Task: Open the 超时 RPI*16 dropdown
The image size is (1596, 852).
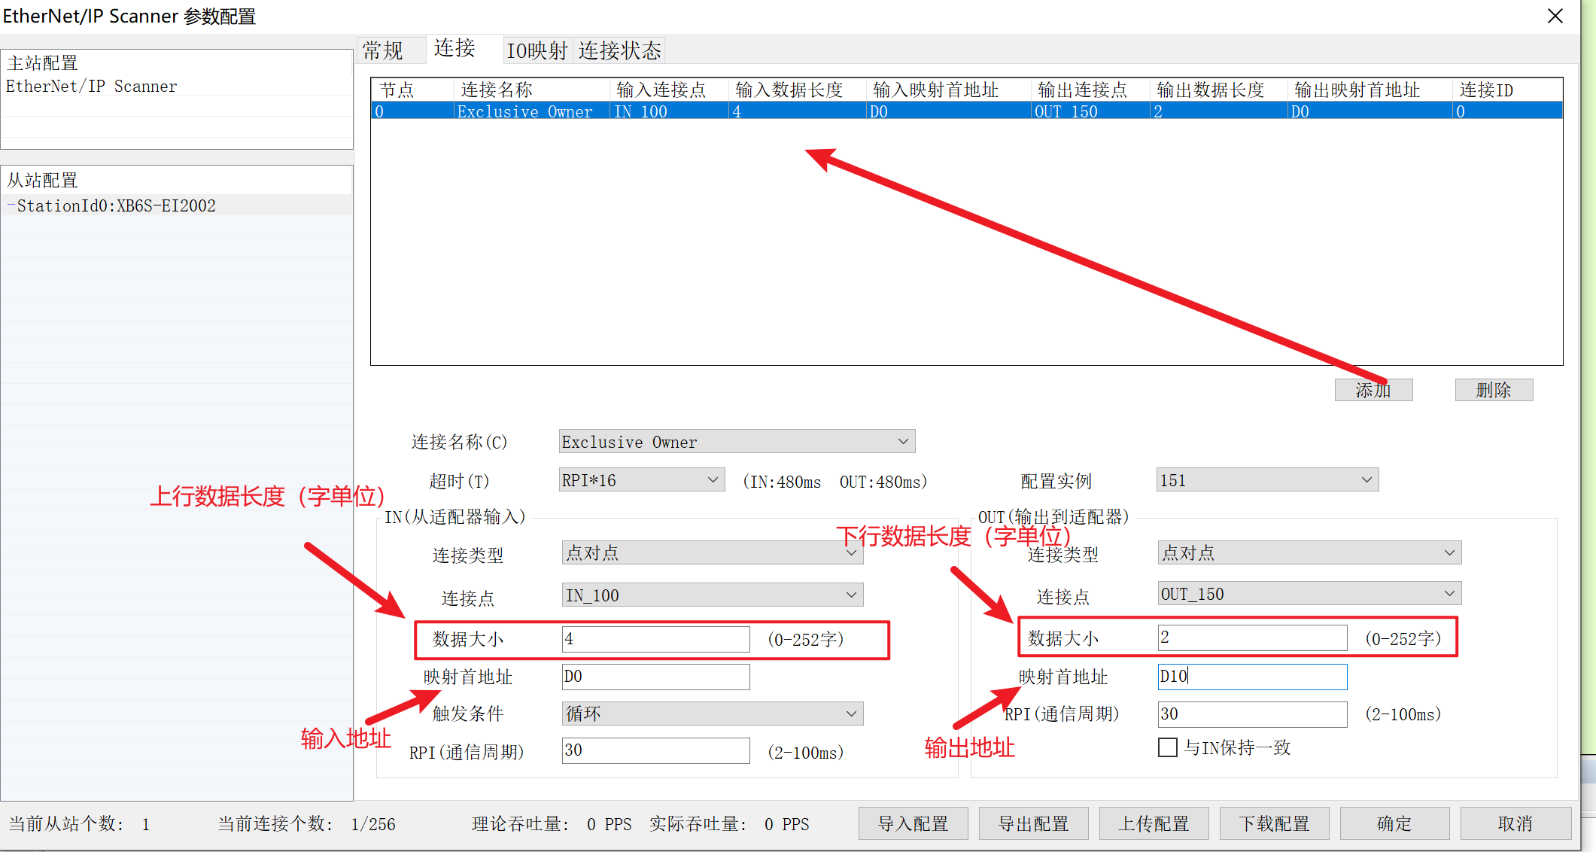Action: pos(642,480)
